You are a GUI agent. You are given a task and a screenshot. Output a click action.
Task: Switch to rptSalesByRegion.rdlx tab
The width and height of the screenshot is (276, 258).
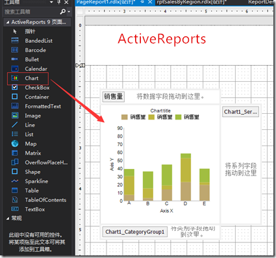[192, 3]
